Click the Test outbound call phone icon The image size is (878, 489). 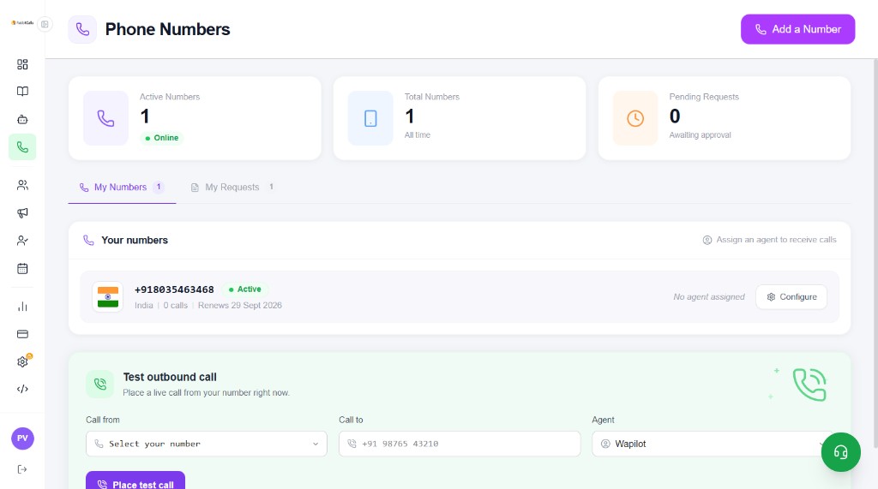pos(100,385)
